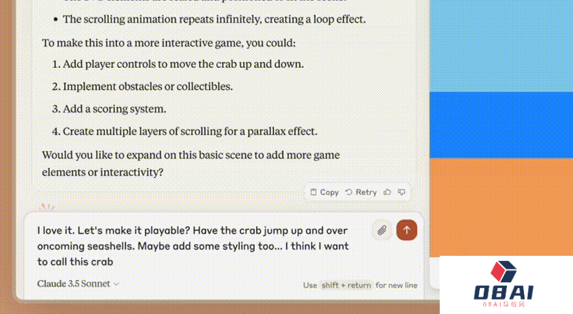Click the blue color band on the right
573x314 pixels.
coord(501,124)
